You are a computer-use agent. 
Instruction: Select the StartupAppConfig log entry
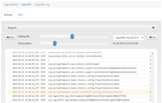pos(80,96)
